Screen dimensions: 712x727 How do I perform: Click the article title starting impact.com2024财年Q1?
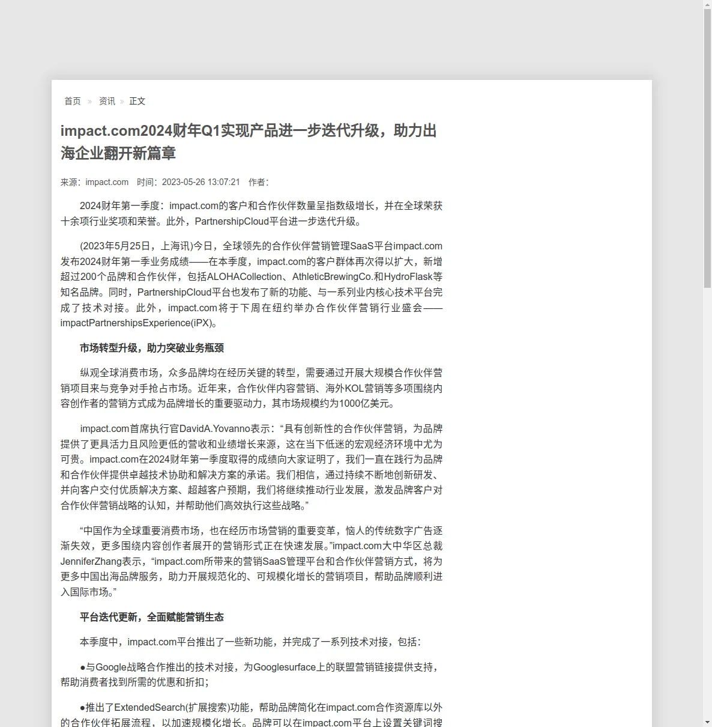click(249, 142)
